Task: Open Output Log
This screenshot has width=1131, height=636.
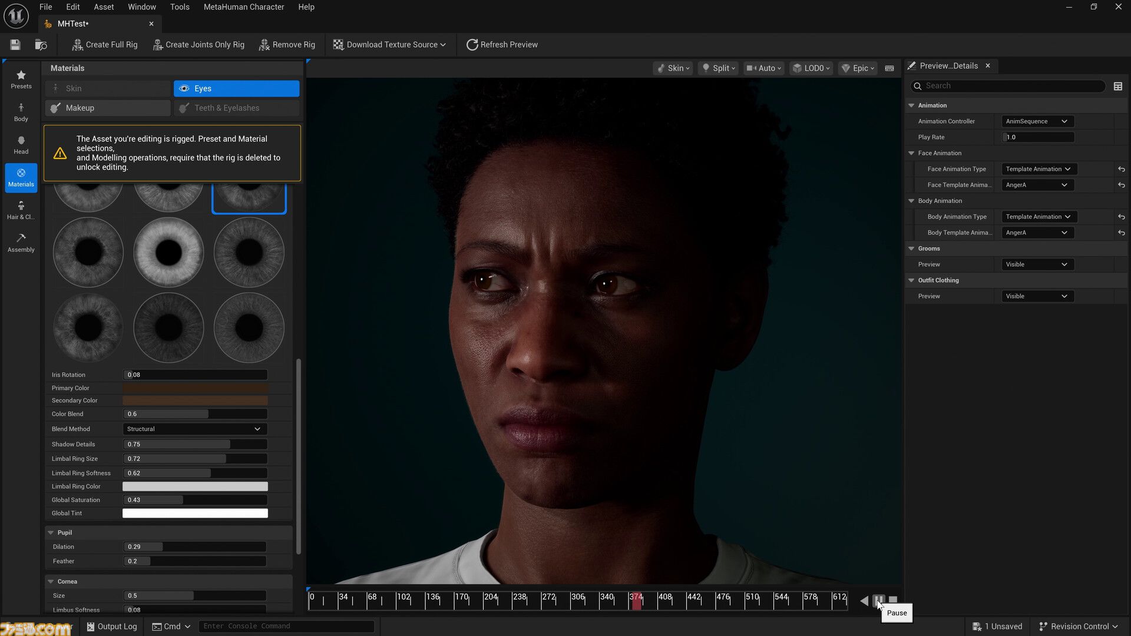Action: (111, 627)
